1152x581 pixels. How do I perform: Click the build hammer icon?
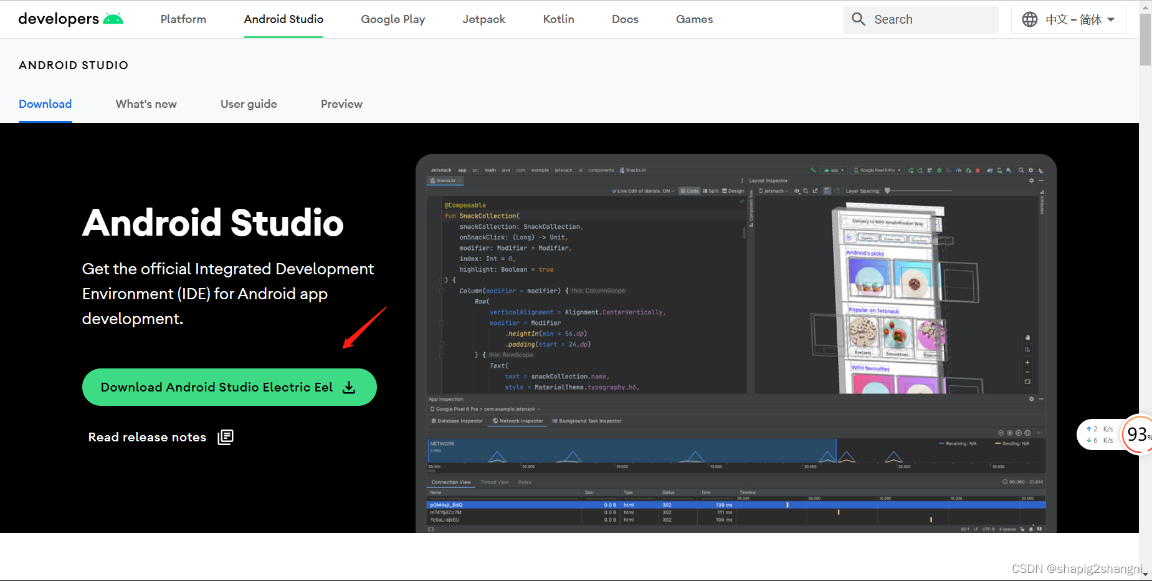coord(814,170)
